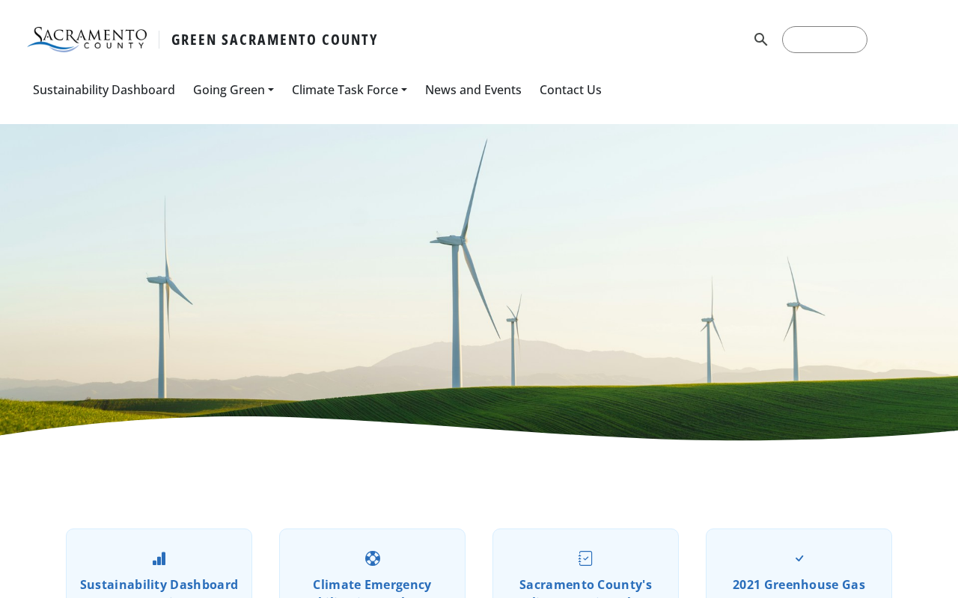Expand the Climate Task Force dropdown
The height and width of the screenshot is (598, 958).
coord(350,90)
